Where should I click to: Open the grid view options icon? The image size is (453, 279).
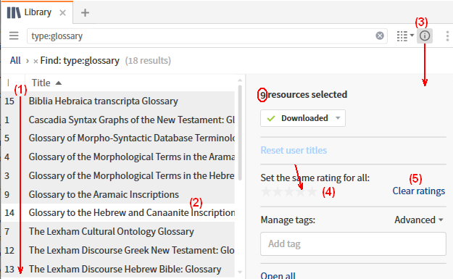(405, 36)
